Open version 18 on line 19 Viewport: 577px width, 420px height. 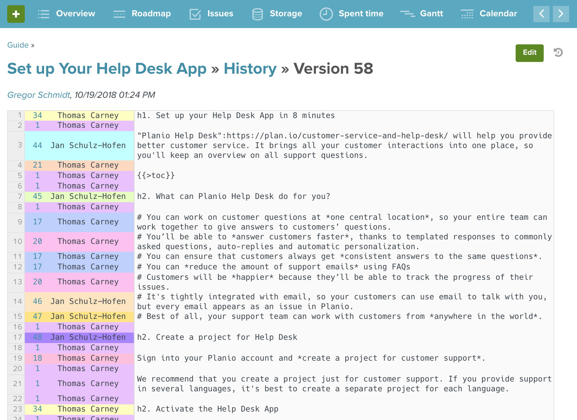[38, 358]
